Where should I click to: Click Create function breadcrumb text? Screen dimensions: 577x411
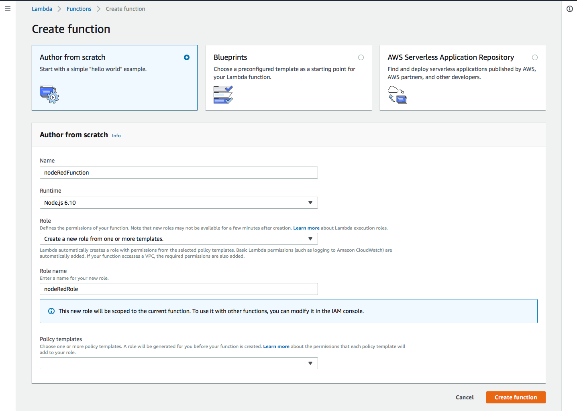126,9
